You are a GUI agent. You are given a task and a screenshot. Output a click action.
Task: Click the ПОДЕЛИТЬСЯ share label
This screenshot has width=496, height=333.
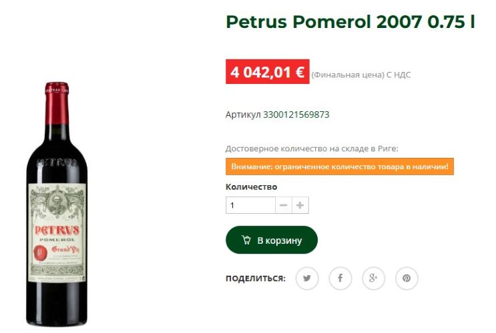pos(255,278)
